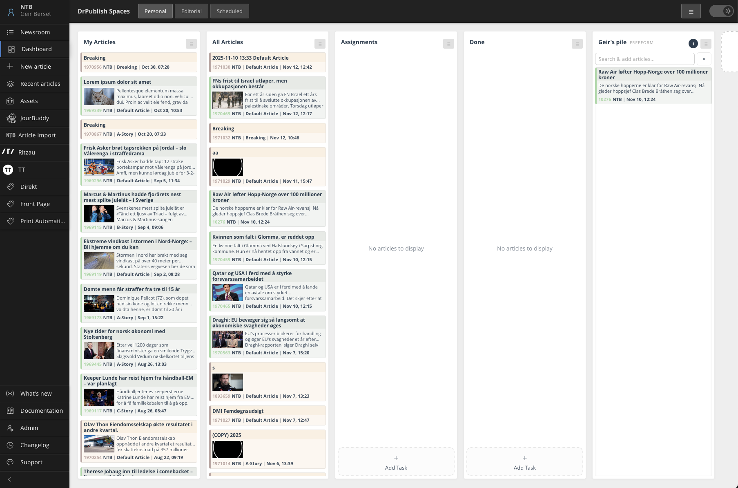Collapse the sidebar with the bottom chevron

[9, 479]
